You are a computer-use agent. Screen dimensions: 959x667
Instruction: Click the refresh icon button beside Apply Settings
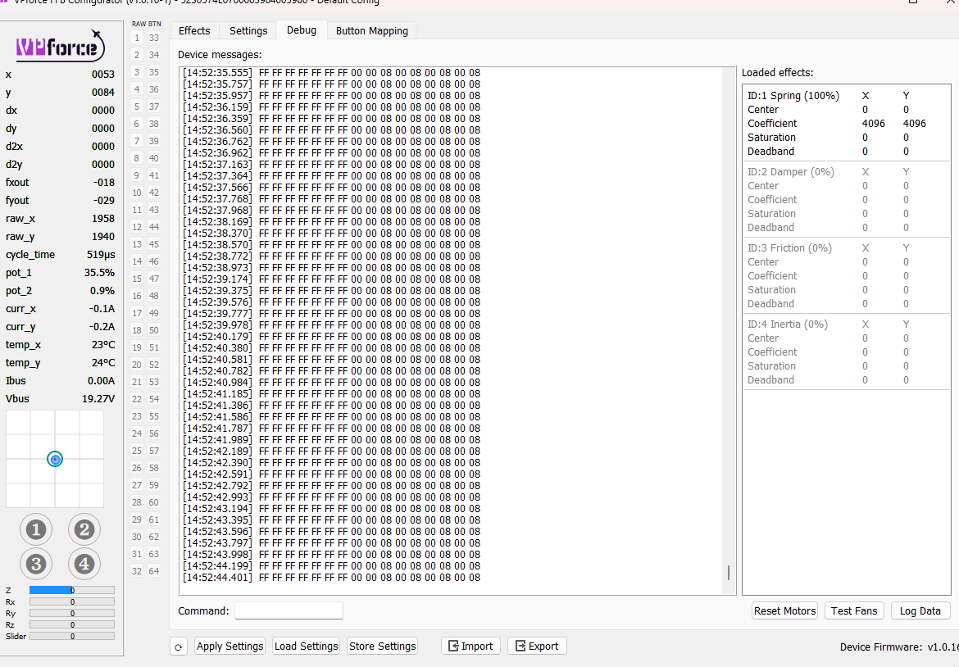click(179, 647)
